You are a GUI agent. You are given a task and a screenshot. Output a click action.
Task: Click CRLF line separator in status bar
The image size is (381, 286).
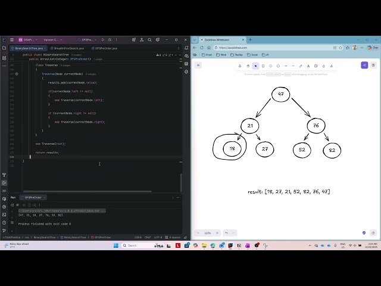pos(148,237)
